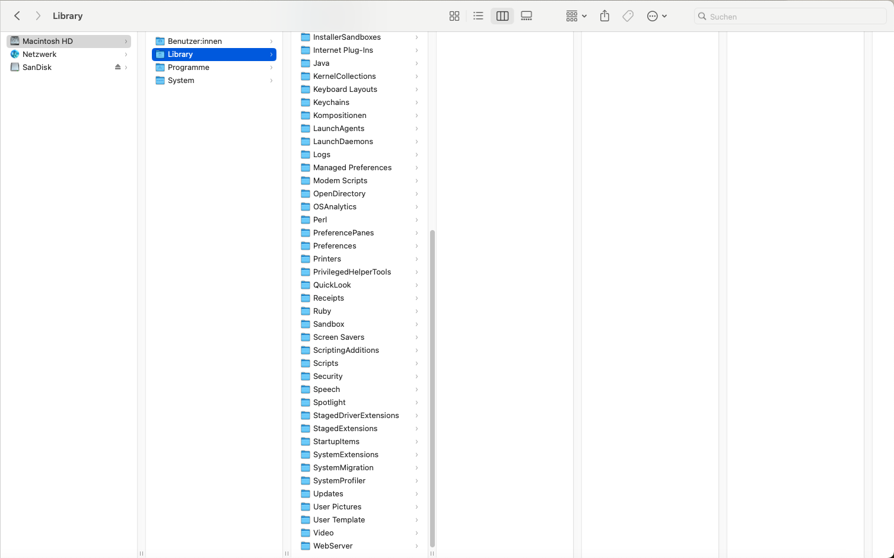Image resolution: width=894 pixels, height=558 pixels.
Task: Click the third column vertical scrollbar
Action: coord(432,388)
